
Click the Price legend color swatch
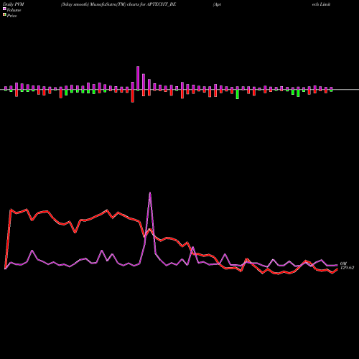4,15
